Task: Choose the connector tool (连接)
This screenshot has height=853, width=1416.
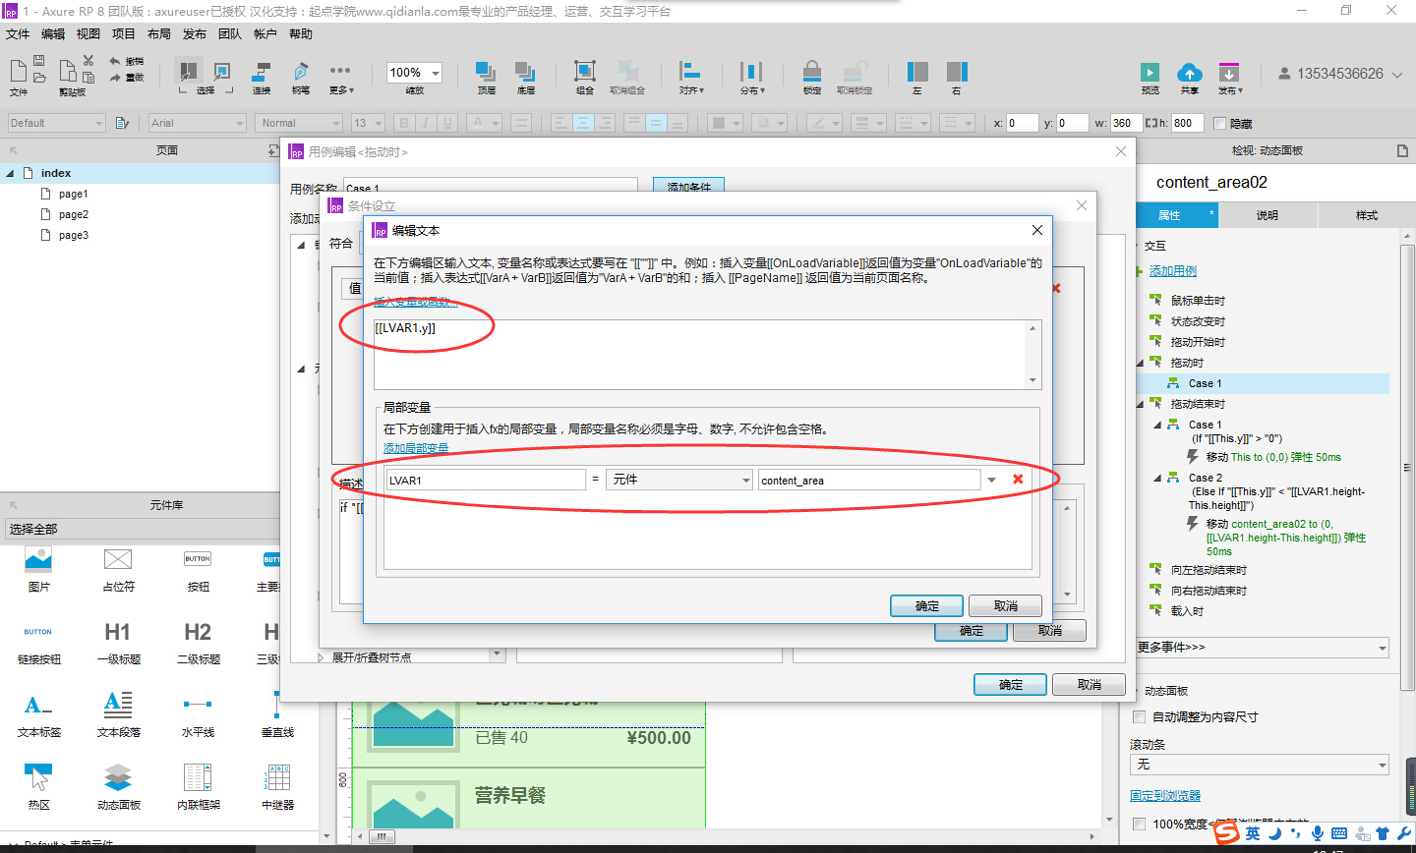Action: (x=262, y=72)
